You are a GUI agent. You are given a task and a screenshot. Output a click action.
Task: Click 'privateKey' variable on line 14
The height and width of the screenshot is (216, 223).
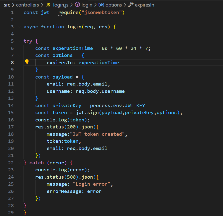67,106
